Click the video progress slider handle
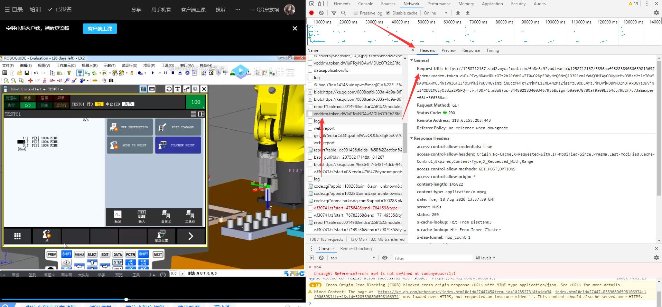Image resolution: width=662 pixels, height=307 pixels. pos(126,299)
